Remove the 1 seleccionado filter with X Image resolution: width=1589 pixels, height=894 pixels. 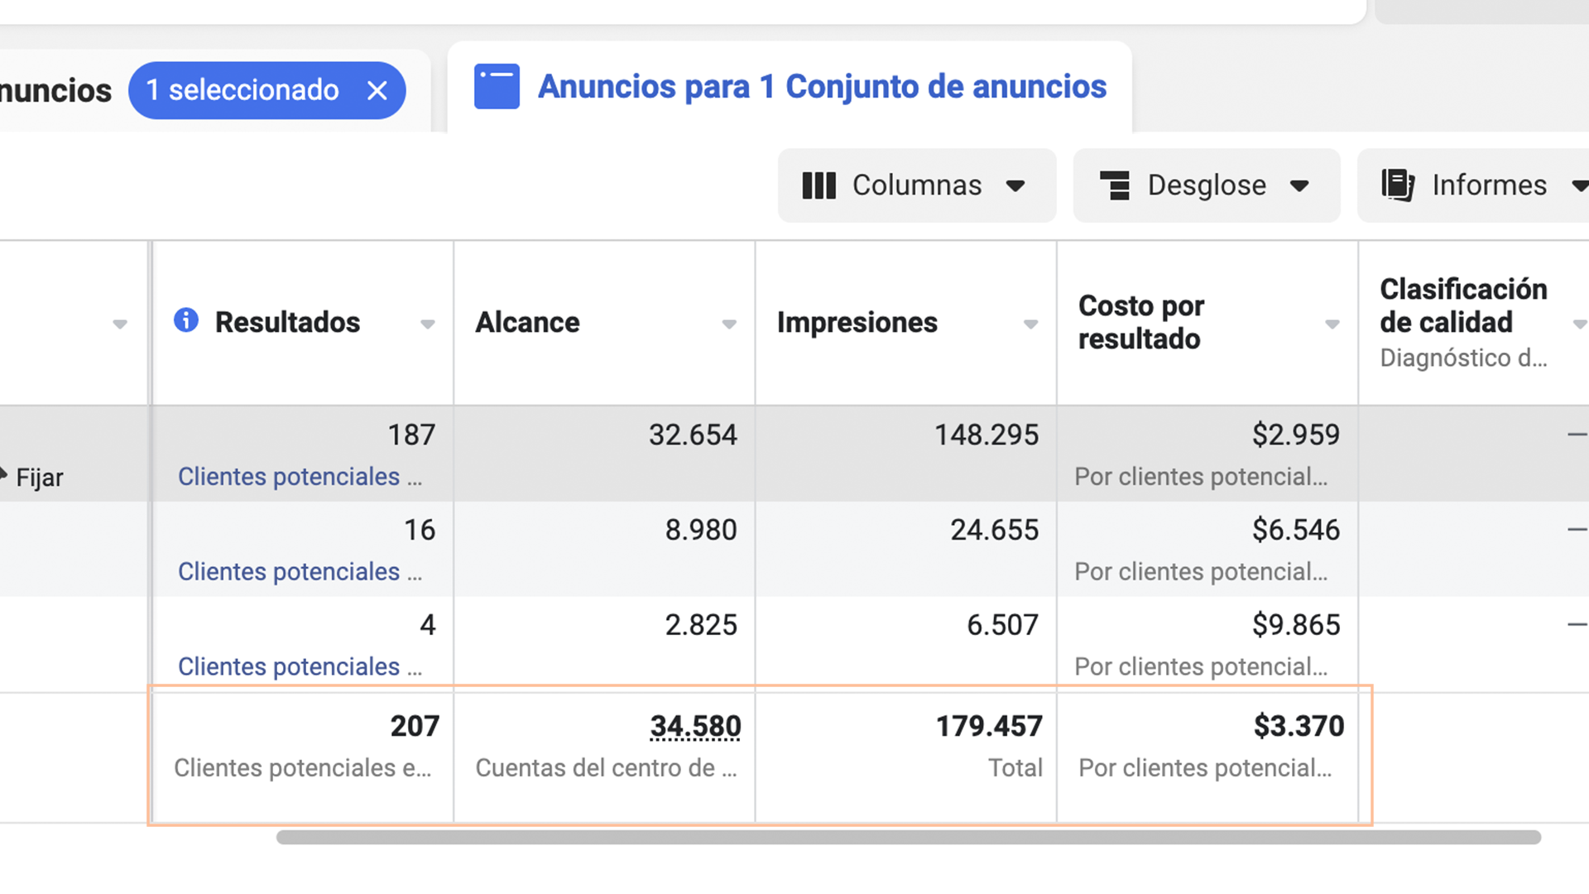click(x=377, y=90)
